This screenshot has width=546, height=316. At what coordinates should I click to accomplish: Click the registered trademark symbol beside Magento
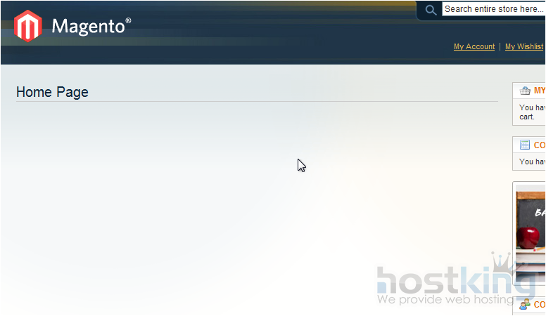[x=128, y=20]
